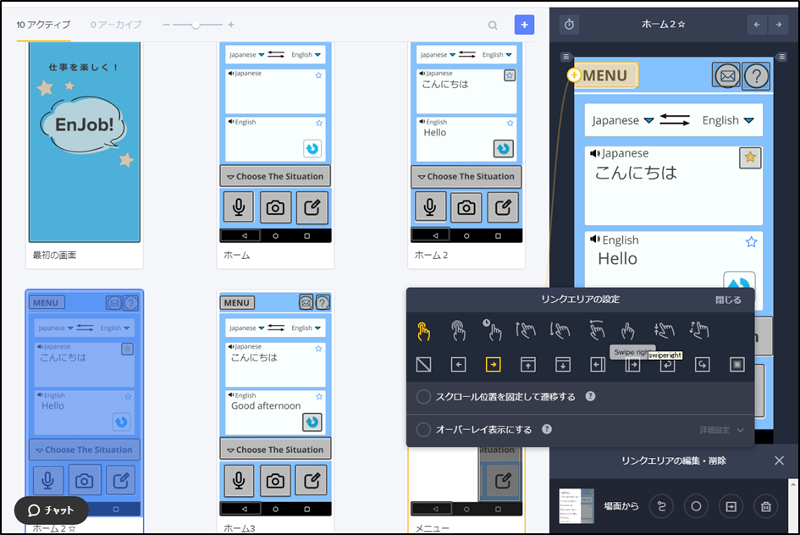Pick the slide down transition icon

pos(563,364)
